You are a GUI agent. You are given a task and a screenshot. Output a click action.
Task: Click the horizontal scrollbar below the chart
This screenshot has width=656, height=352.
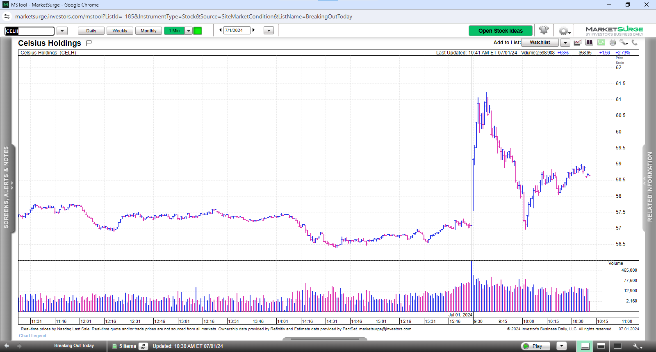(325, 339)
